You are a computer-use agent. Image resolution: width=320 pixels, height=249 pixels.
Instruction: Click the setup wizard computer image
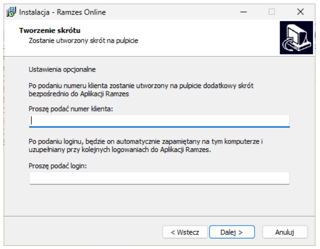pyautogui.click(x=296, y=37)
